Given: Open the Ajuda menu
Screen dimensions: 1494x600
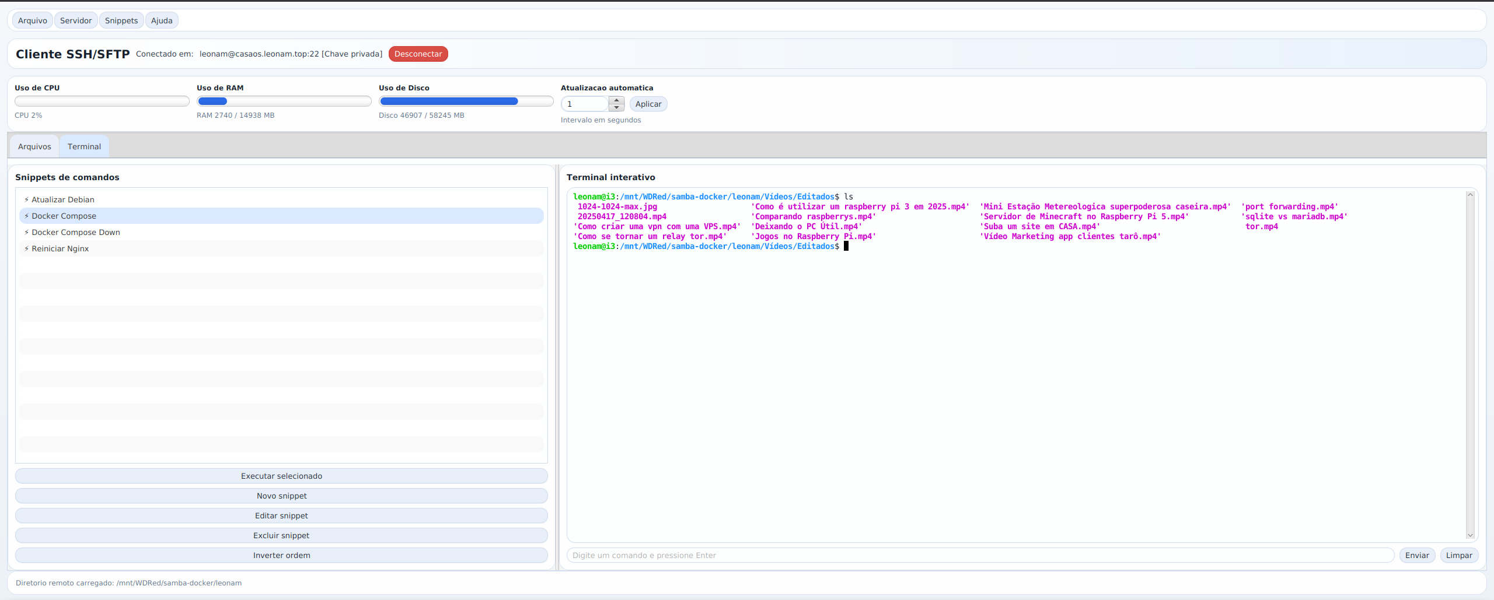Looking at the screenshot, I should point(162,20).
